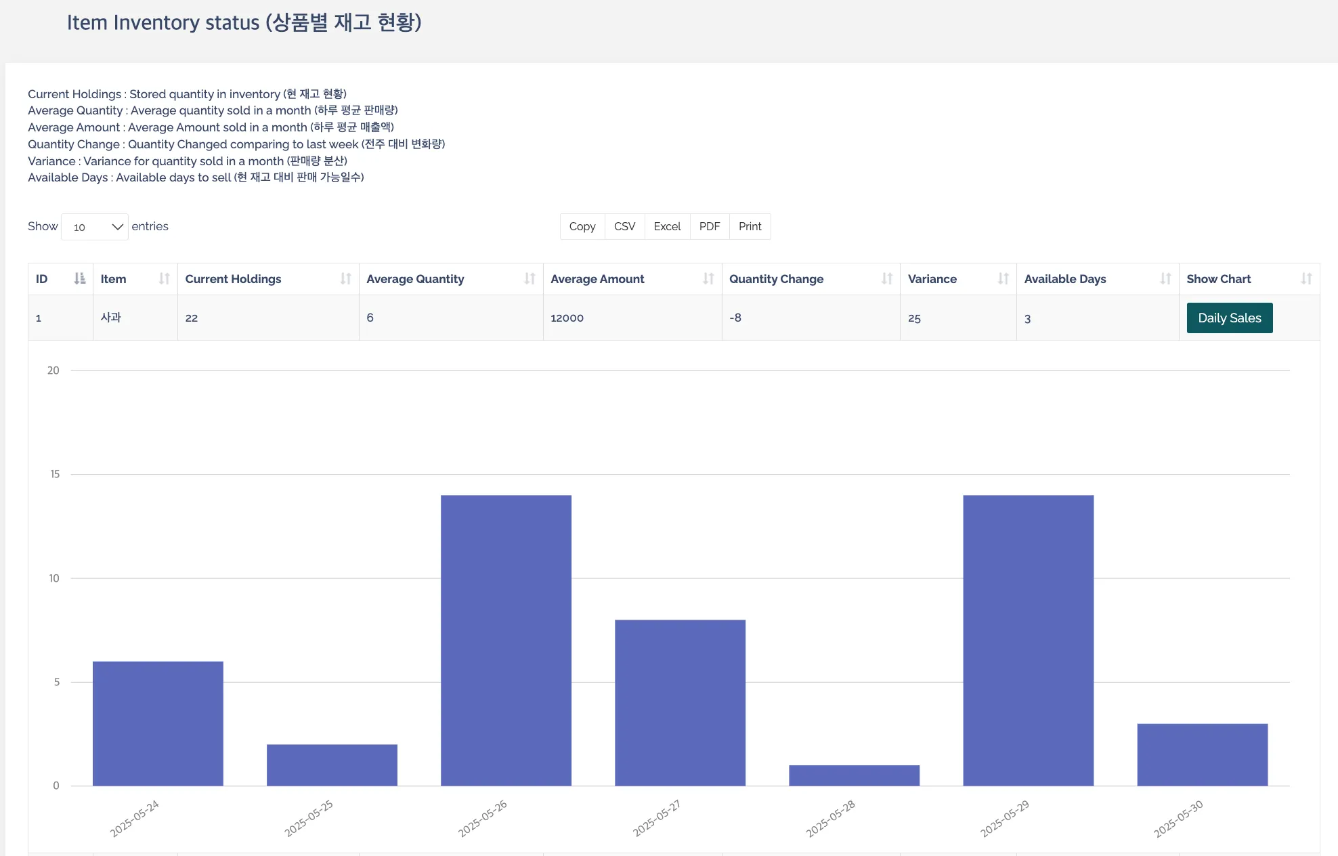Sort the ID column using its sort icon
1338x856 pixels.
(x=79, y=278)
